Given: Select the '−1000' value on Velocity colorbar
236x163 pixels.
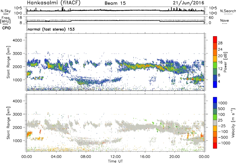Looking at the screenshot, I should click(x=224, y=143).
